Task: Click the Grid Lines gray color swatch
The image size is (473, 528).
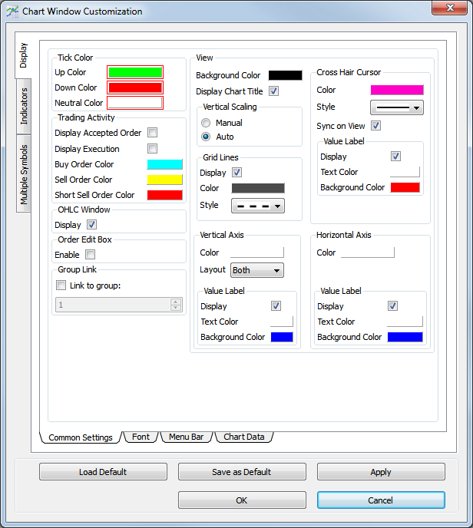Action: point(257,188)
